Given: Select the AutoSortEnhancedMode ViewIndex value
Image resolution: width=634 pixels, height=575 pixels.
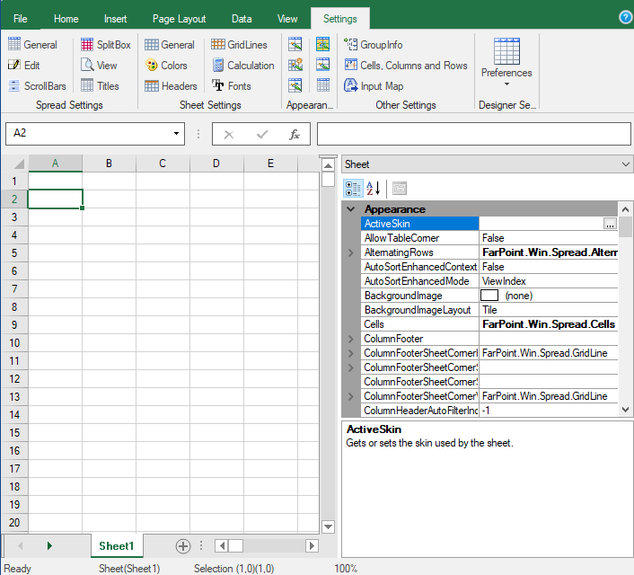Looking at the screenshot, I should 549,281.
